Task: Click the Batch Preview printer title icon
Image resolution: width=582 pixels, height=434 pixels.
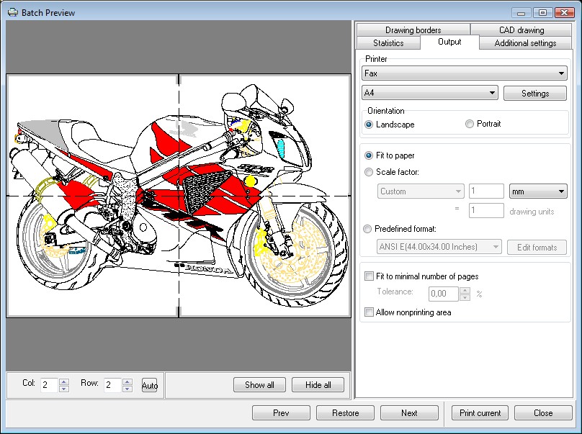Action: tap(12, 12)
